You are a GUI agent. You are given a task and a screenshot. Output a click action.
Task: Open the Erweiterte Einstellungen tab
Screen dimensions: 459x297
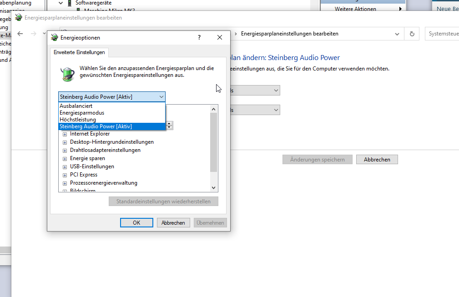[x=79, y=52]
